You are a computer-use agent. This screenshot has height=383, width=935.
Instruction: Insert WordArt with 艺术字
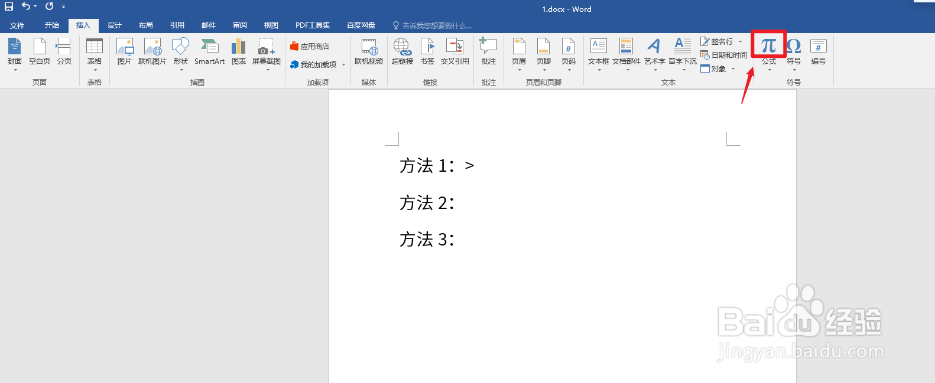[x=655, y=54]
